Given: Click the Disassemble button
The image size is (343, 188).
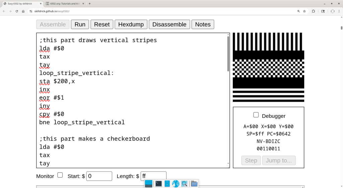Looking at the screenshot, I should coord(169,24).
